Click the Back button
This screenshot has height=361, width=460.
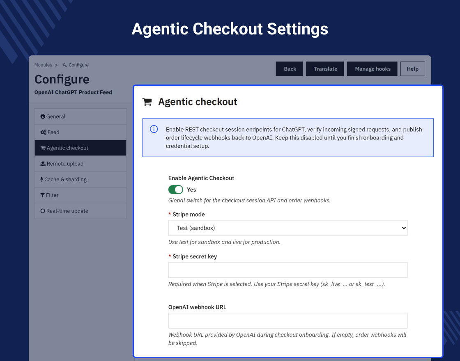point(289,69)
